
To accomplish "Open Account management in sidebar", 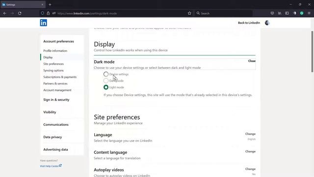I will [x=57, y=90].
